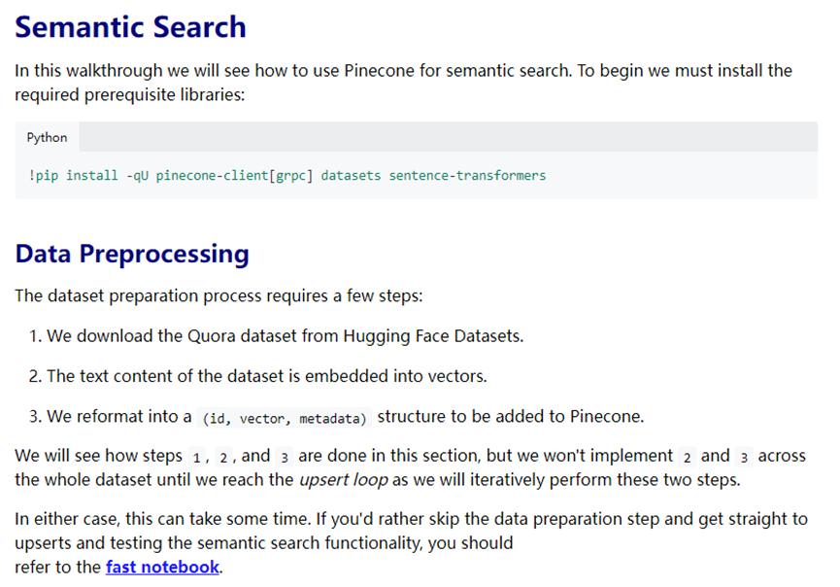Click the paragraph starting 'In either case'

tap(412, 543)
